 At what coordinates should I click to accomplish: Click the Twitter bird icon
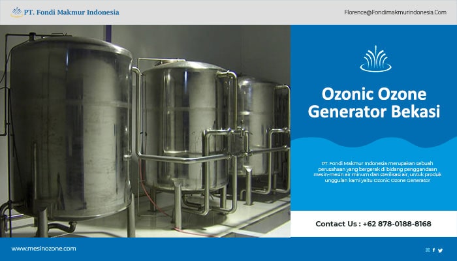440,250
